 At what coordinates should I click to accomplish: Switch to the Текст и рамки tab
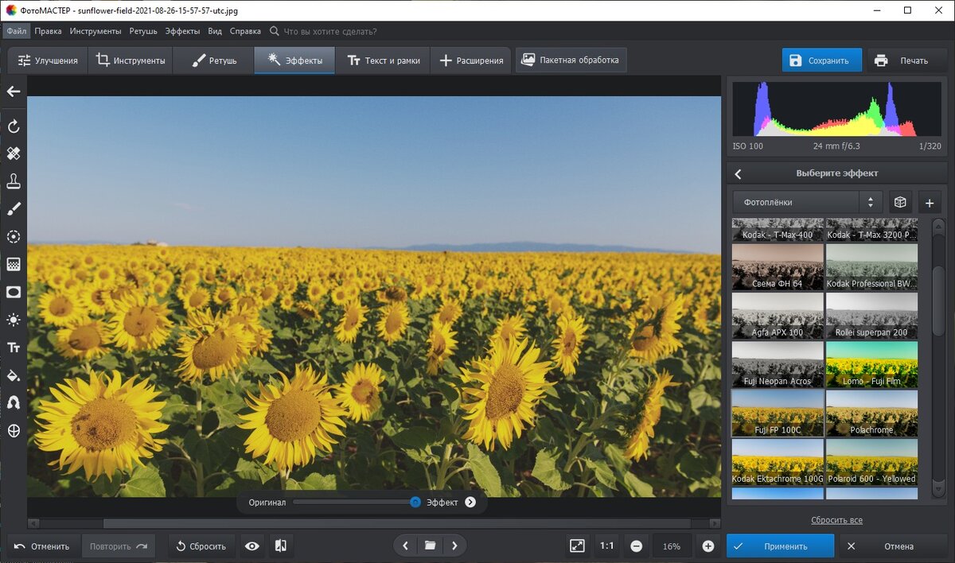pos(383,60)
